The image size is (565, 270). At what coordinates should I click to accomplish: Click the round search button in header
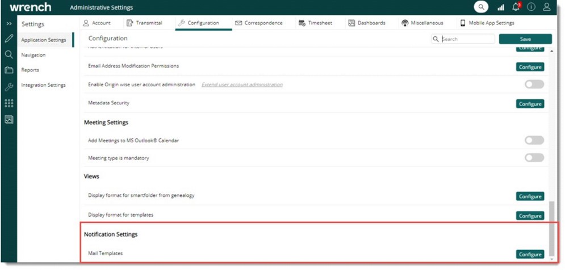[x=481, y=7]
